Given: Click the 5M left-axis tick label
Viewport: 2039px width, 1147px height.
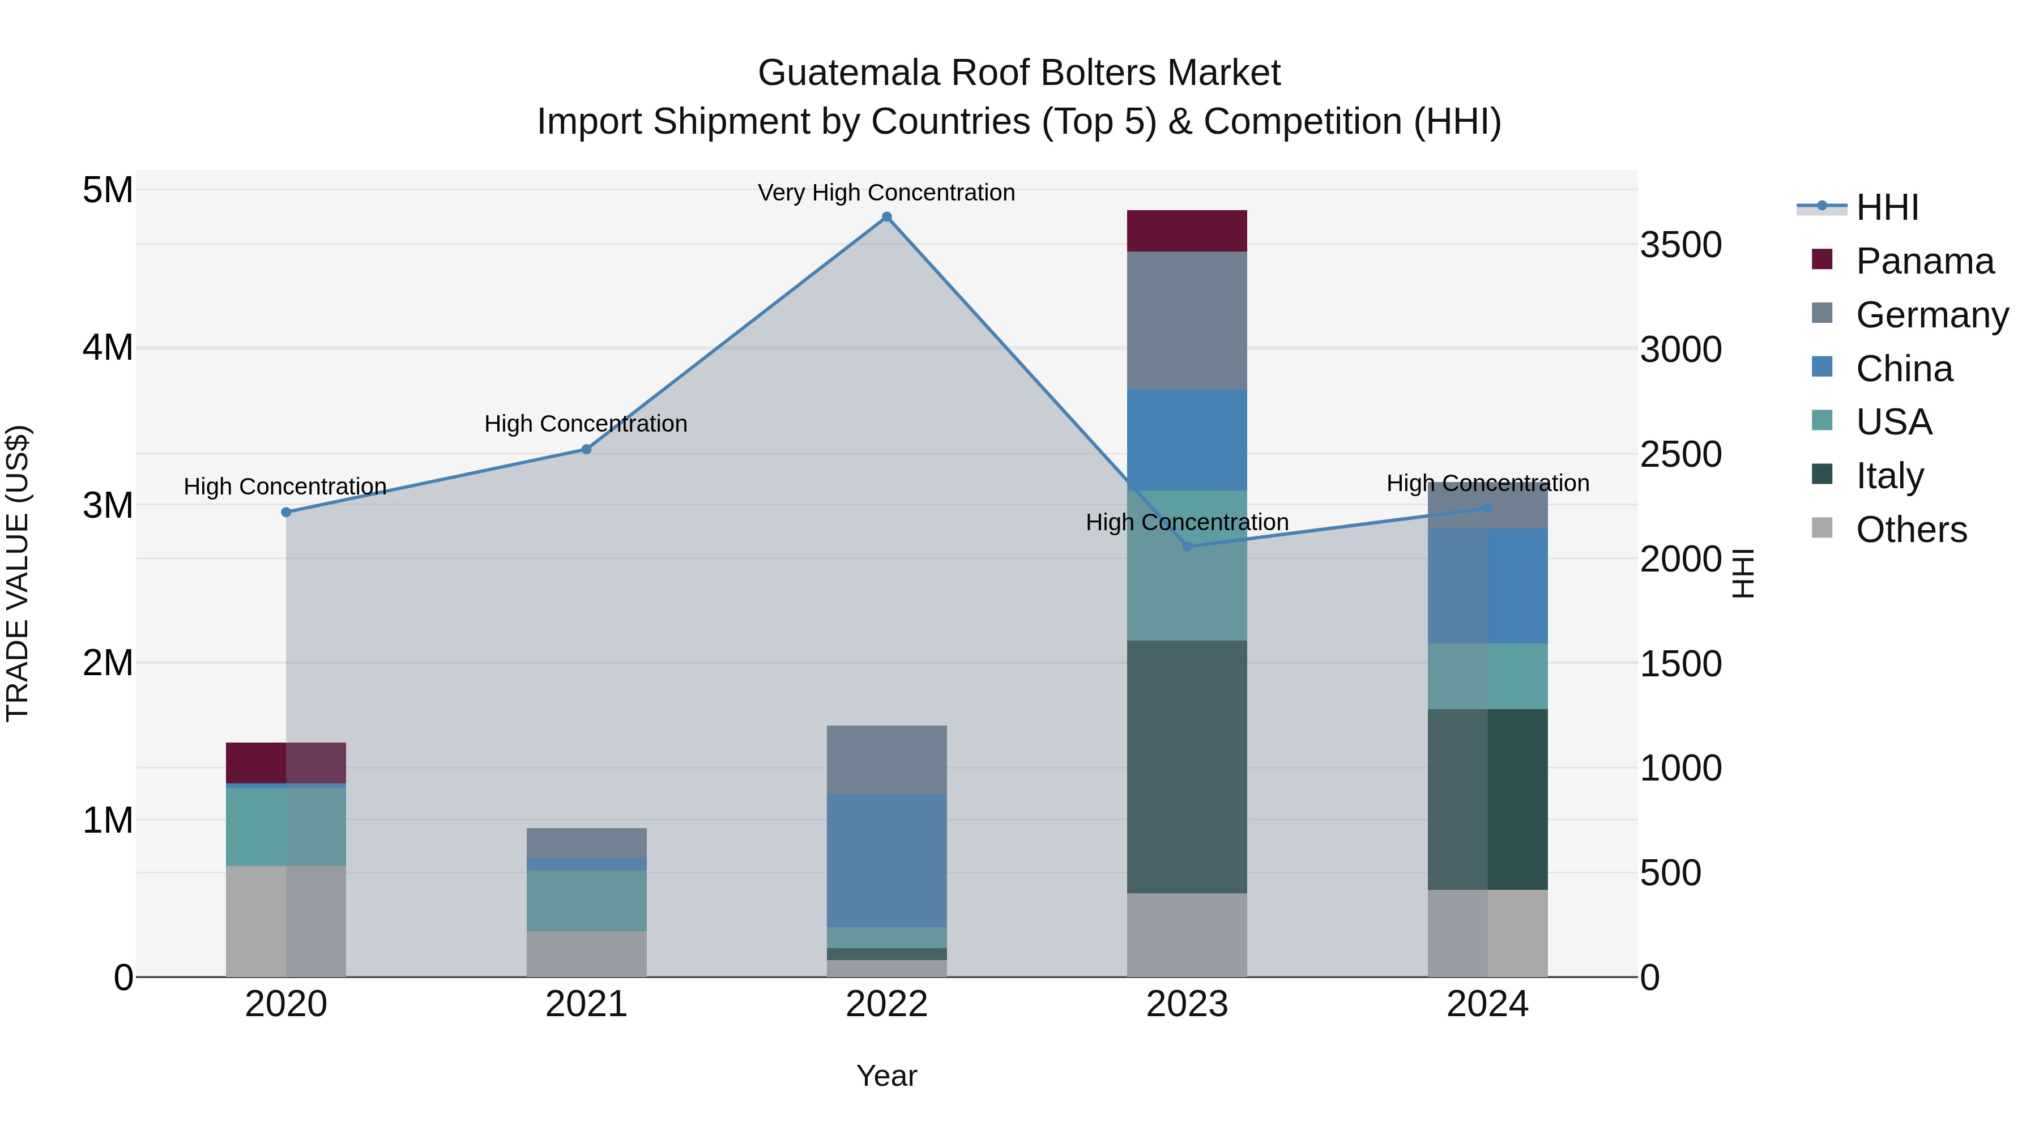Looking at the screenshot, I should (x=108, y=190).
